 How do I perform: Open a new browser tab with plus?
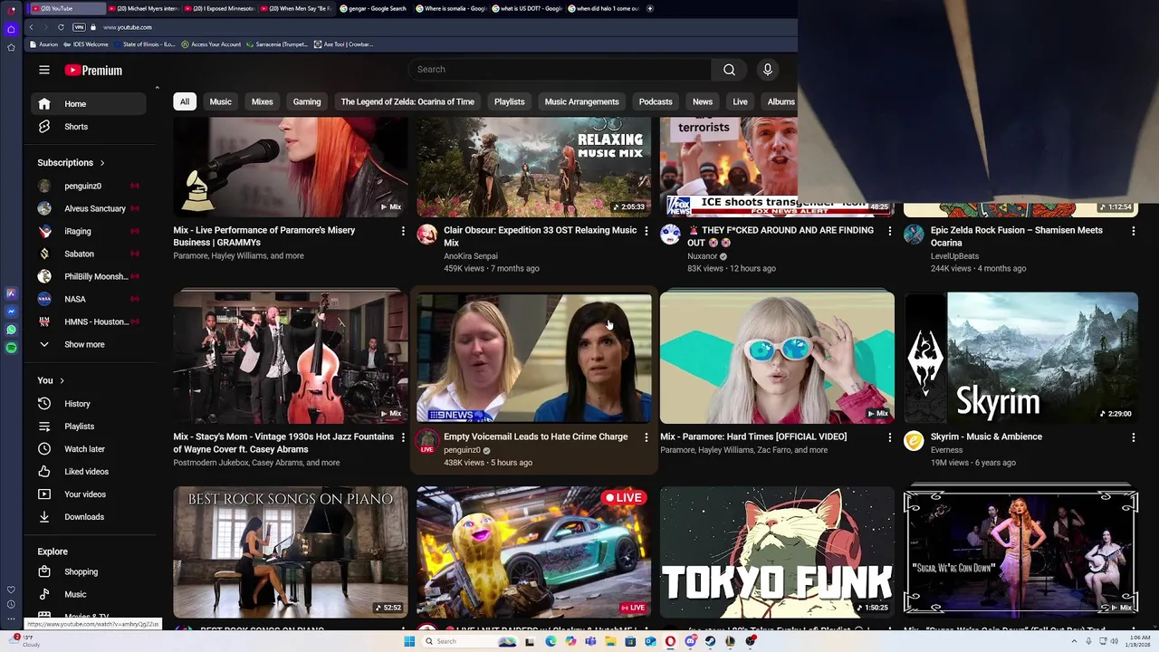coord(650,8)
